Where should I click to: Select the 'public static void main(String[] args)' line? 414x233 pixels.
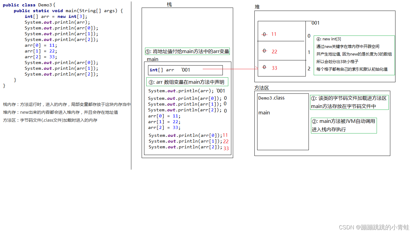click(68, 11)
